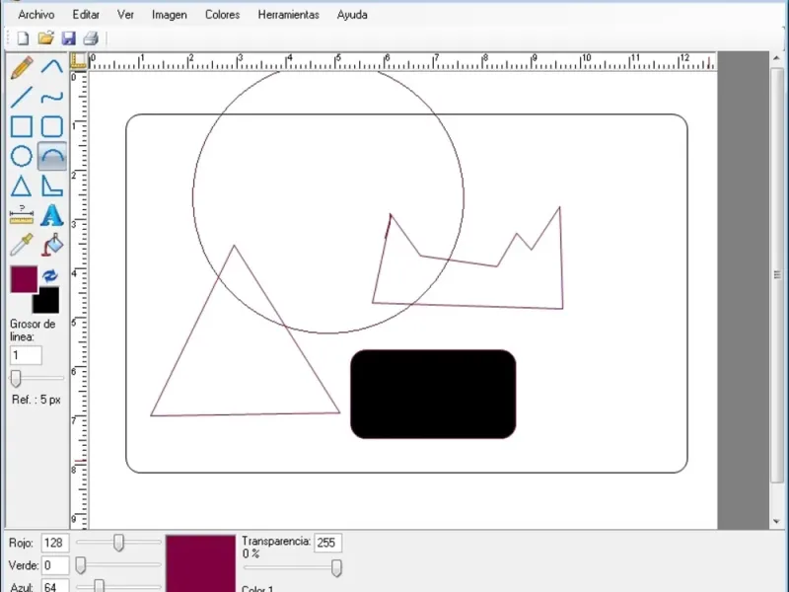Image resolution: width=789 pixels, height=592 pixels.
Task: Select the Triangle tool
Action: (22, 185)
